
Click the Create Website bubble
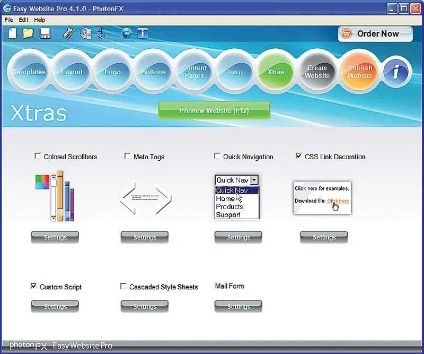coord(317,72)
